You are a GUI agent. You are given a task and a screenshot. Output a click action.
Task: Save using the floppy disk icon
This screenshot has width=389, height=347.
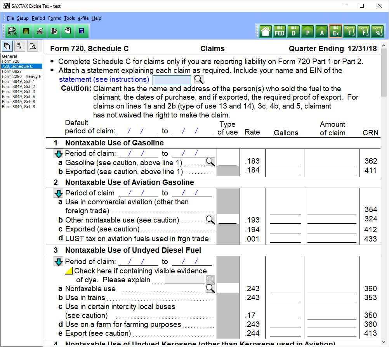(x=26, y=31)
